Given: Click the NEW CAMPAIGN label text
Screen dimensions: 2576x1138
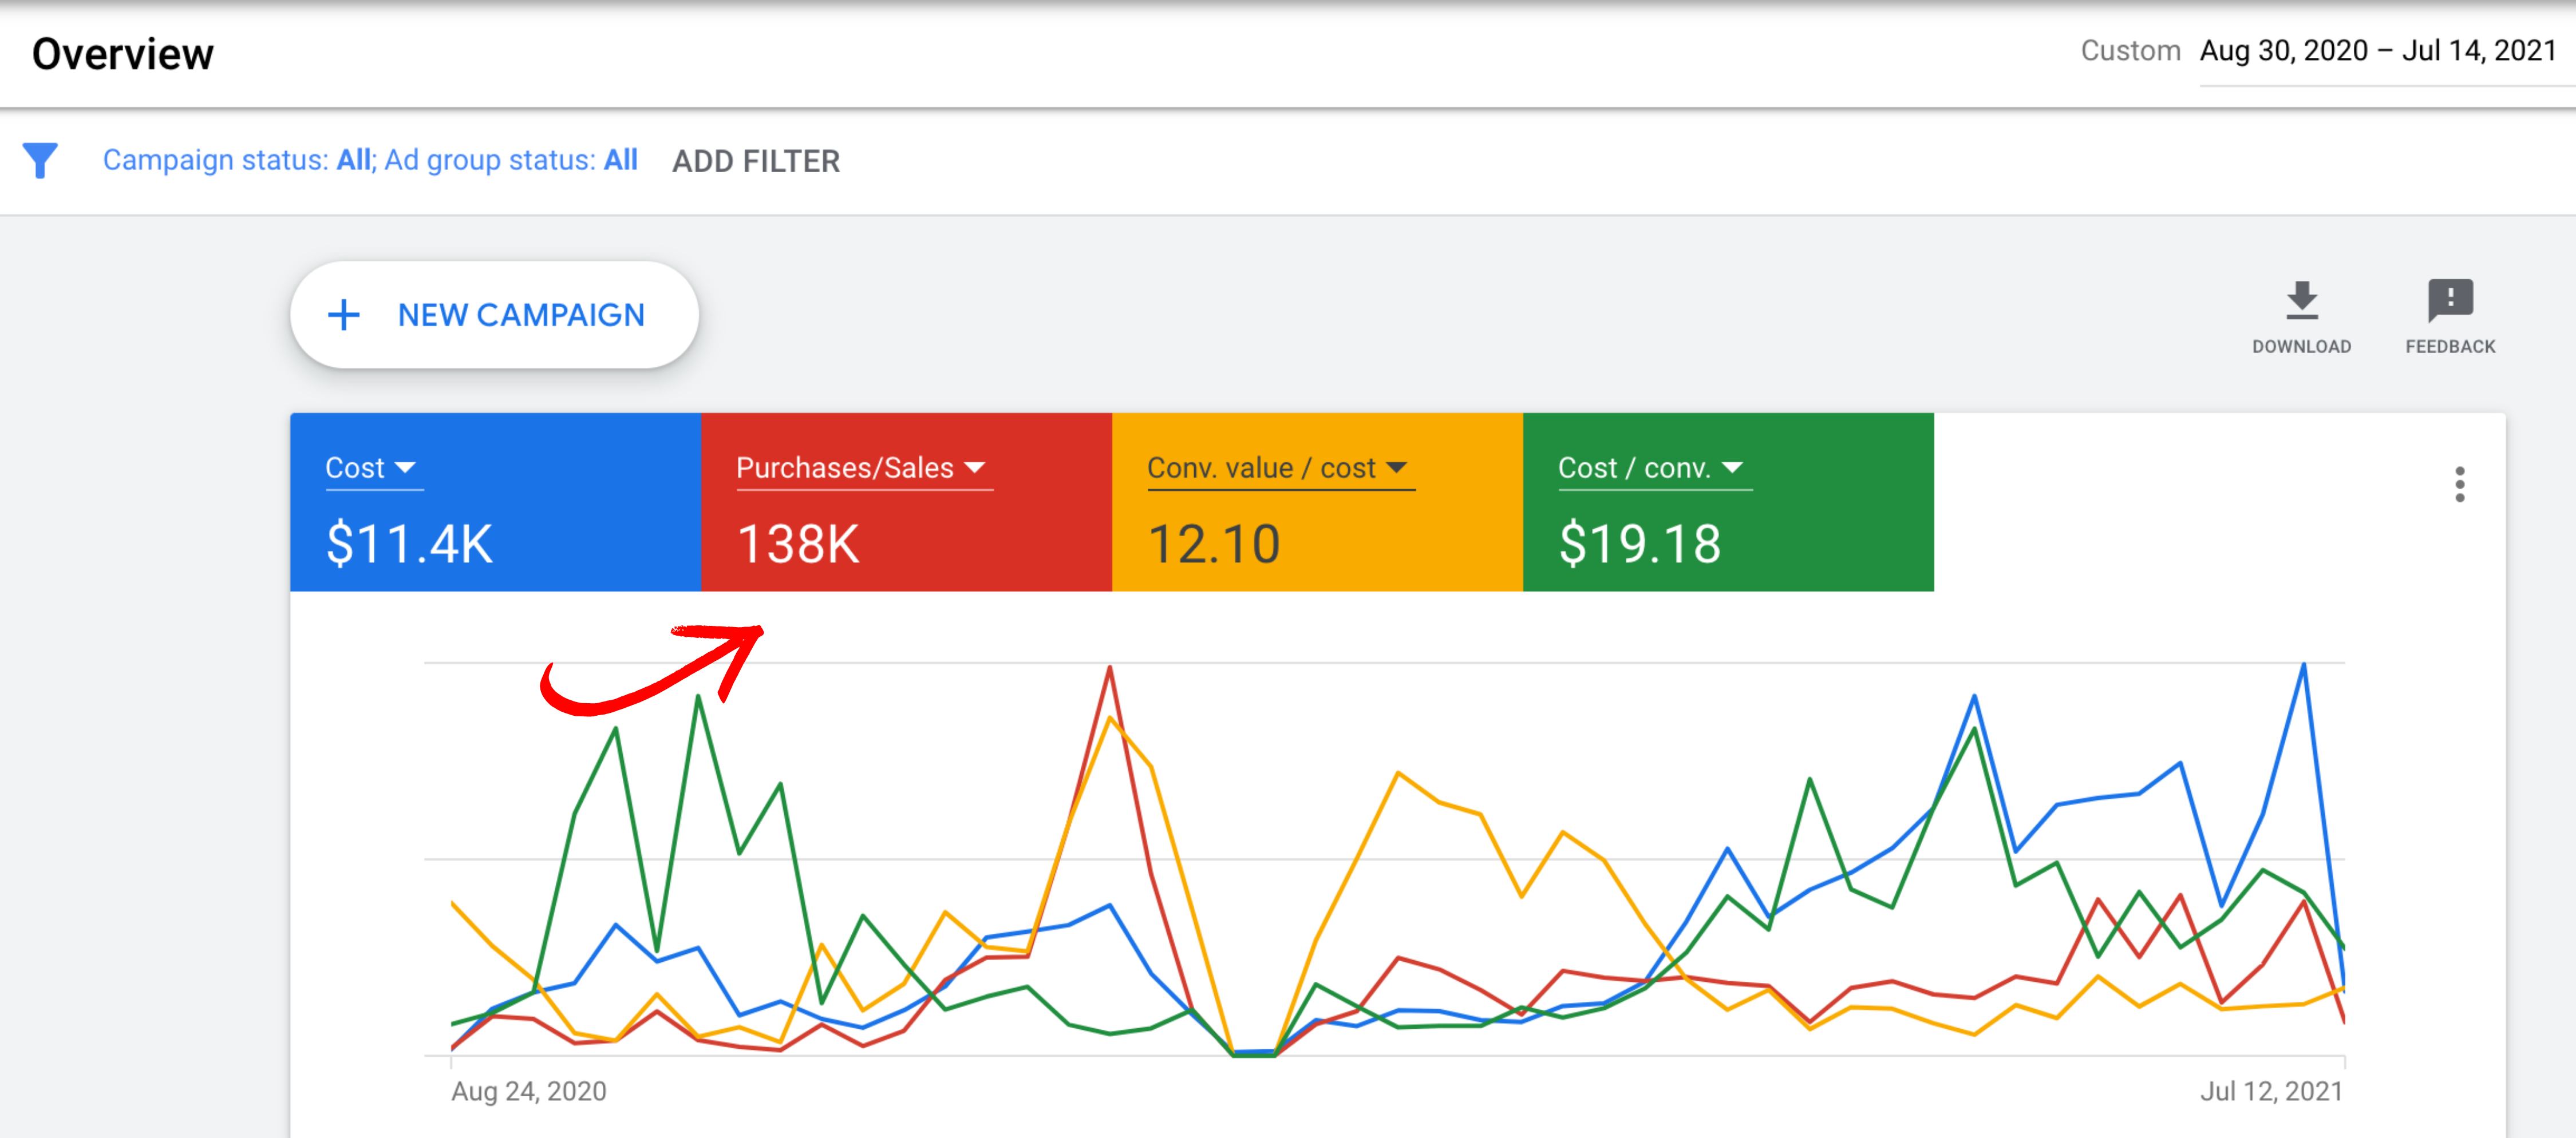Looking at the screenshot, I should (521, 315).
